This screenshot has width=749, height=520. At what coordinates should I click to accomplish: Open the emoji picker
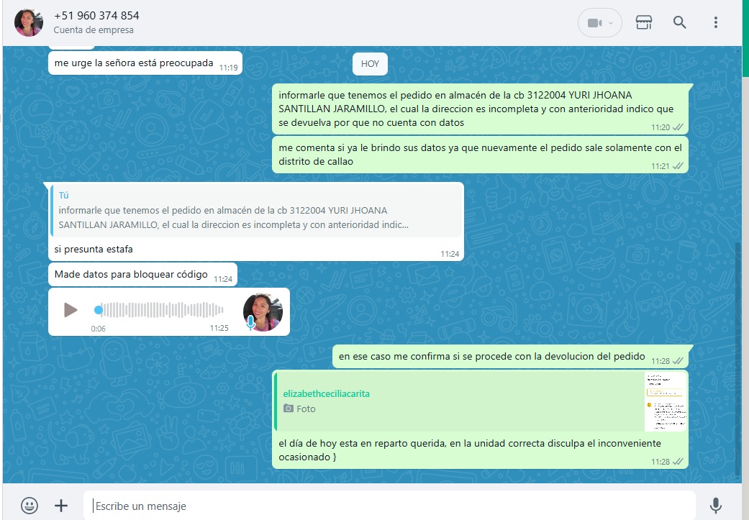(x=29, y=506)
